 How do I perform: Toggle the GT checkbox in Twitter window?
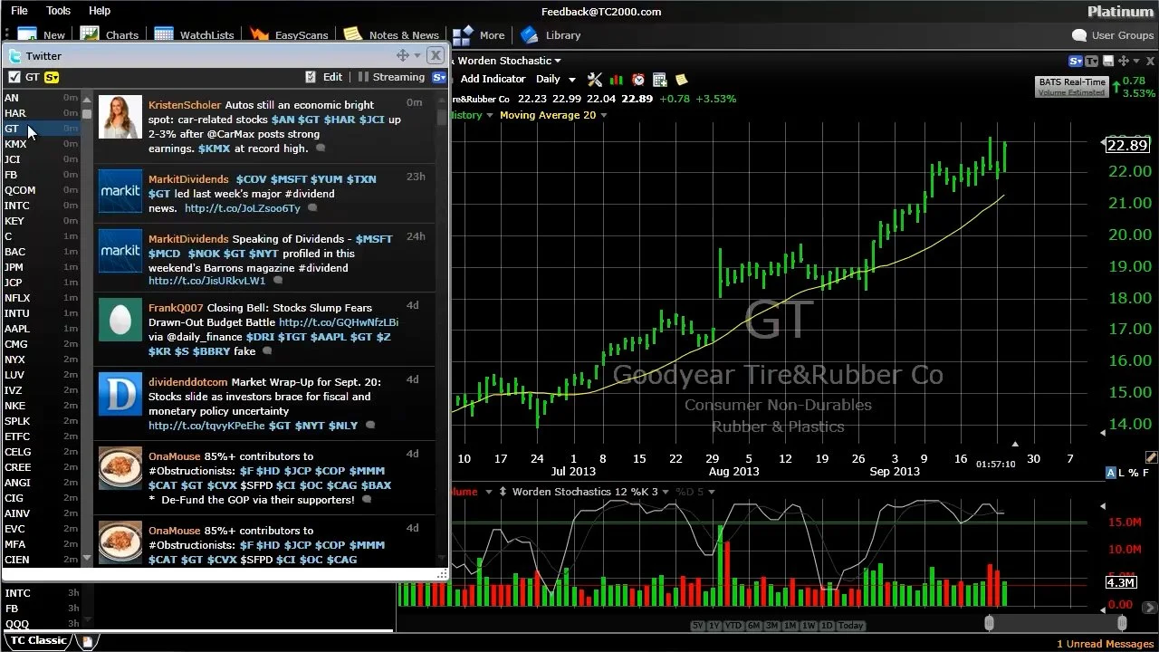coord(14,77)
